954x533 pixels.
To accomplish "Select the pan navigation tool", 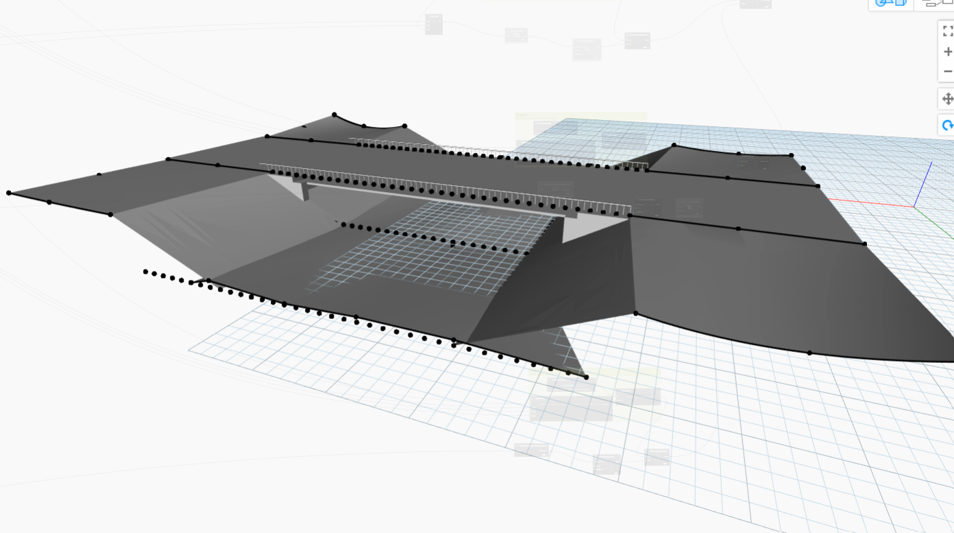I will 947,98.
